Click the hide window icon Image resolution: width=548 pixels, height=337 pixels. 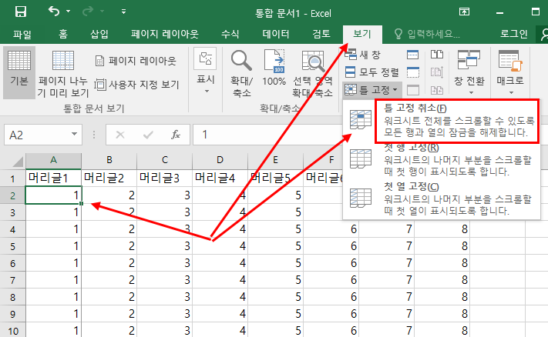pyautogui.click(x=413, y=72)
